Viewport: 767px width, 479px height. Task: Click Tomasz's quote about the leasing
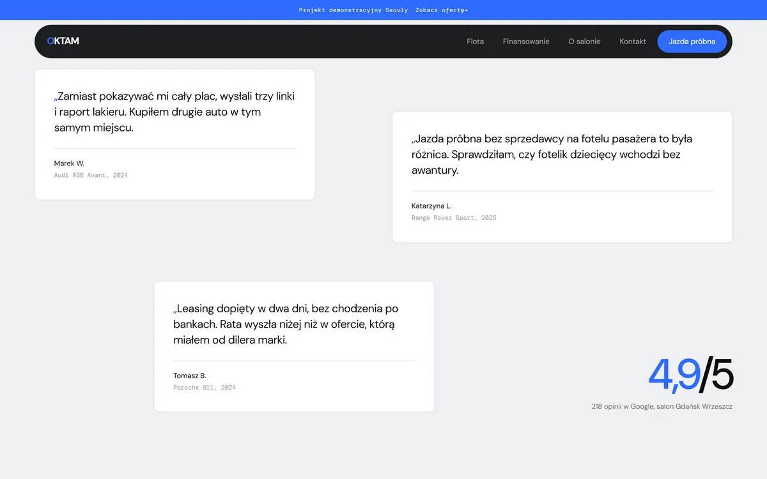coord(286,324)
